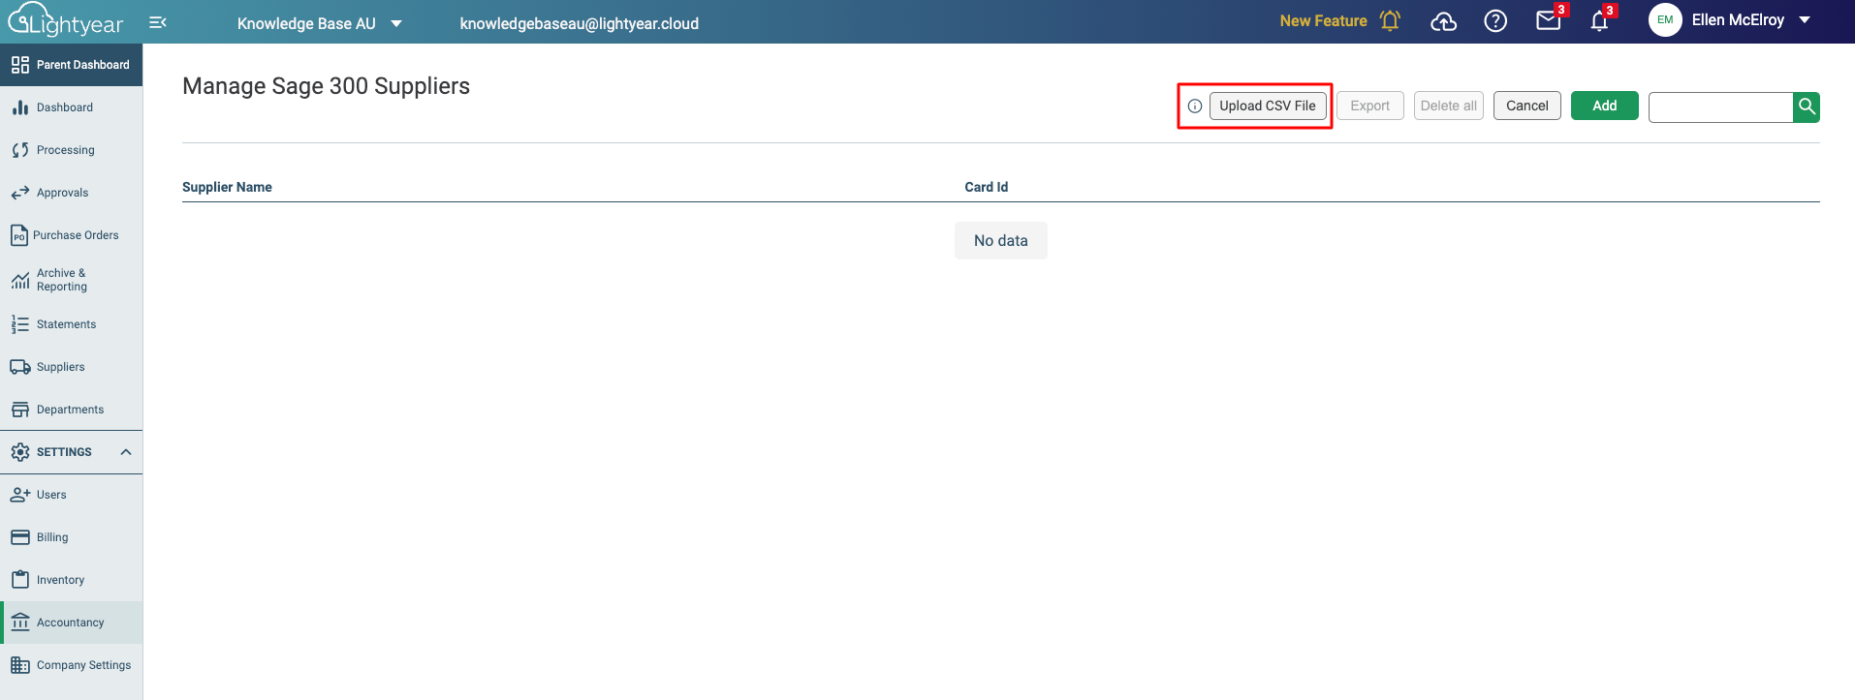Screen dimensions: 1855x700
Task: Open Billing settings
Action: click(71, 537)
